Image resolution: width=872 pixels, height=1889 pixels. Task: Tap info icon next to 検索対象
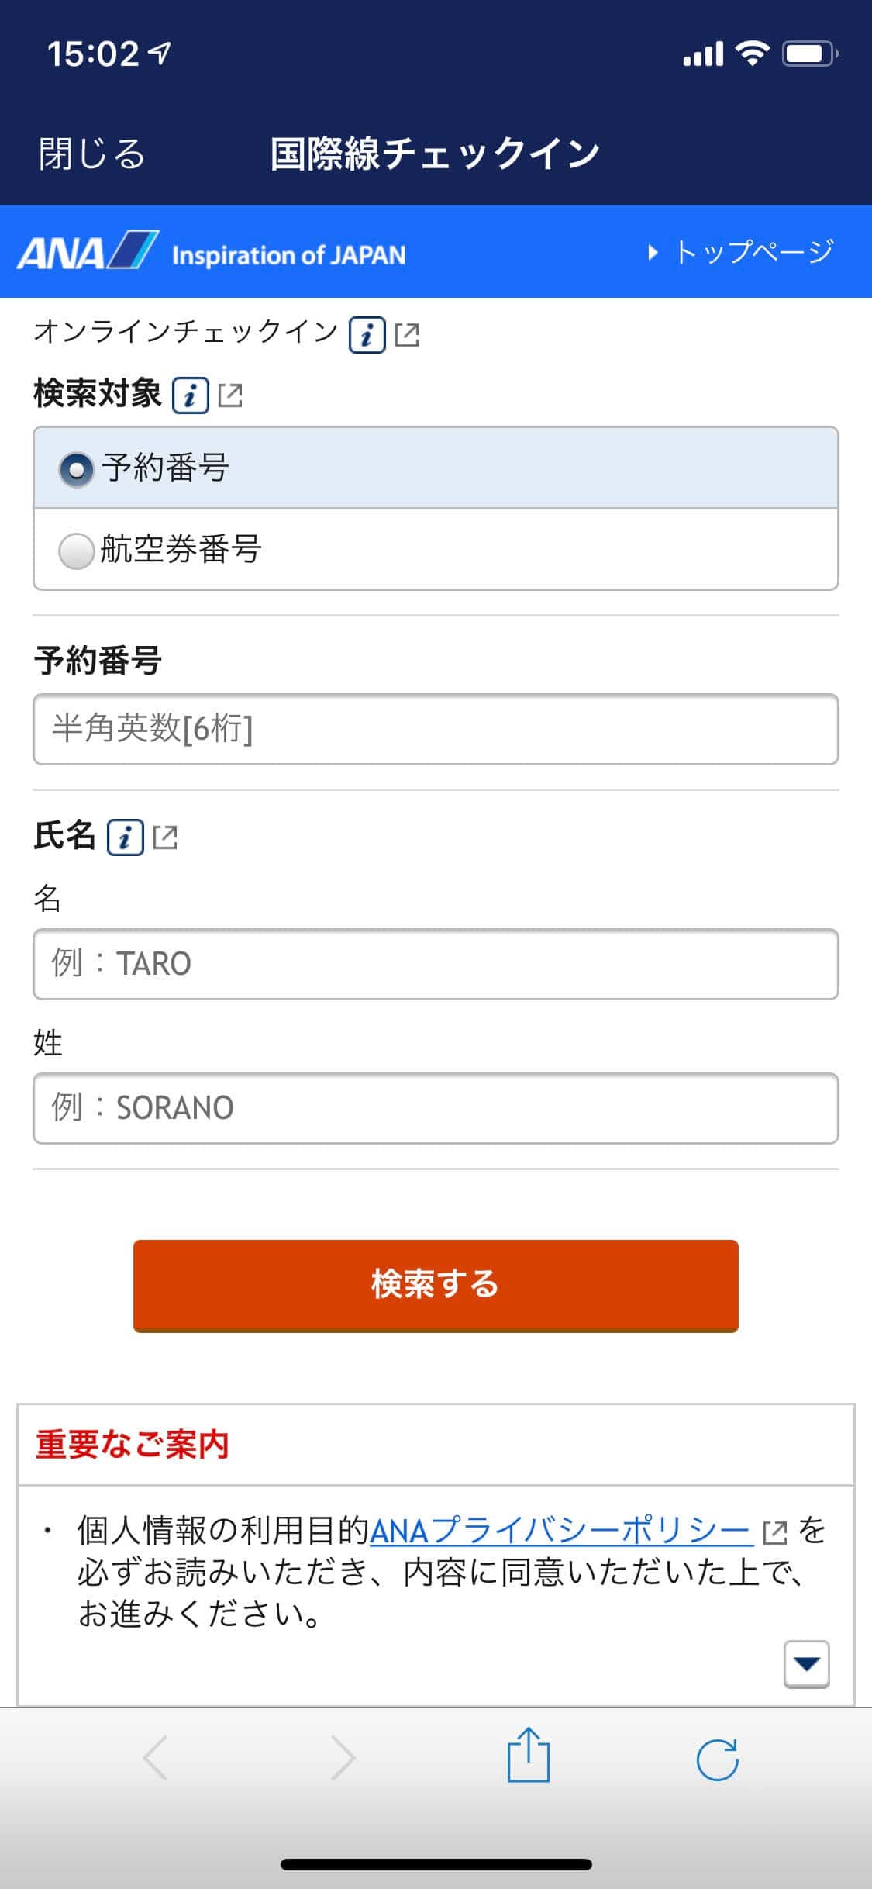[x=190, y=395]
